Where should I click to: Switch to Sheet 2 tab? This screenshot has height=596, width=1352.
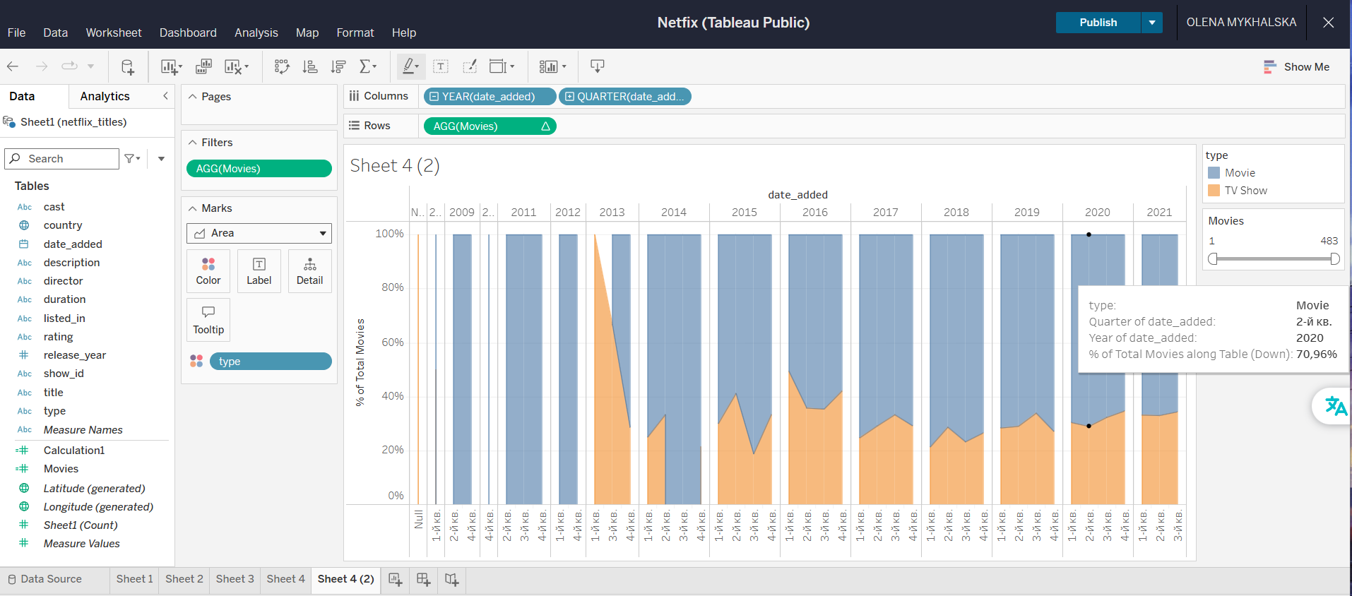(x=184, y=579)
